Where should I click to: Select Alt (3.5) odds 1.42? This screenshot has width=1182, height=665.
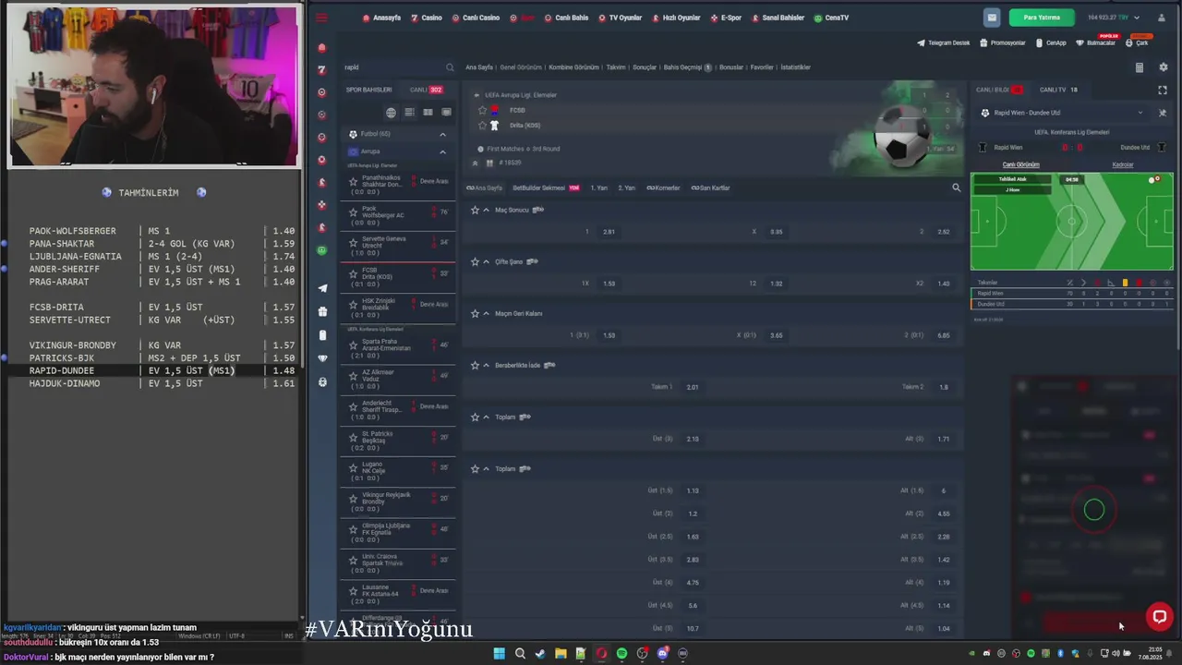(x=944, y=560)
